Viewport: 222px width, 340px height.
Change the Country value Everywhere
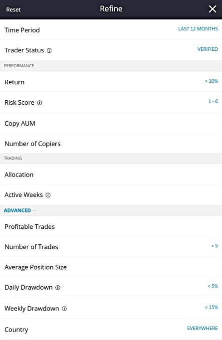[x=202, y=329]
